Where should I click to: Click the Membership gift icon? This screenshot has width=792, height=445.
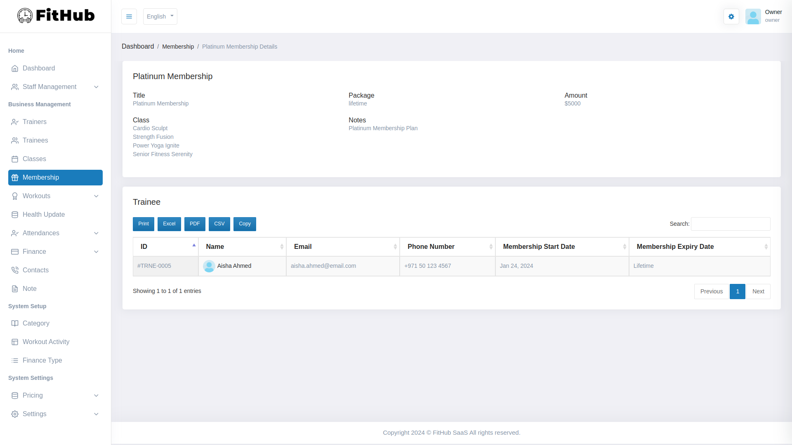[x=15, y=178]
